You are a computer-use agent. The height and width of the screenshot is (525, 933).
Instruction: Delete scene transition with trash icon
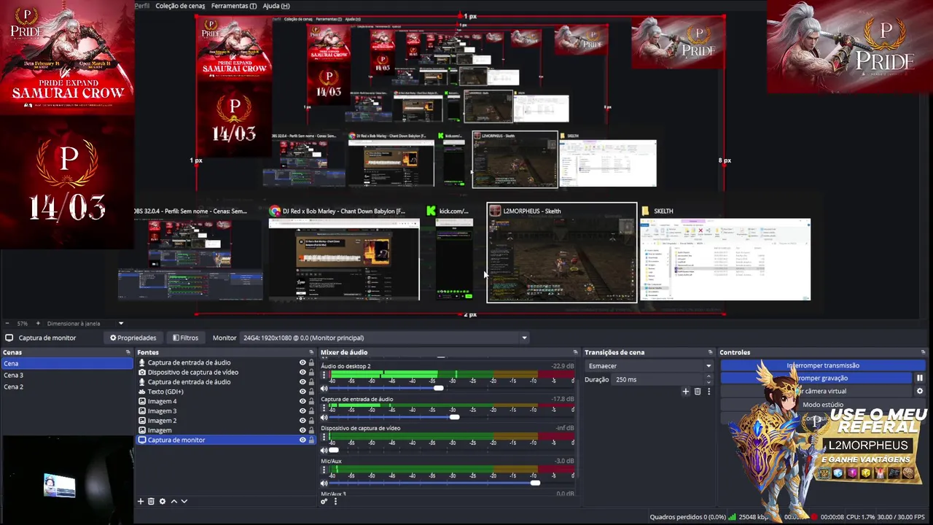(x=698, y=392)
